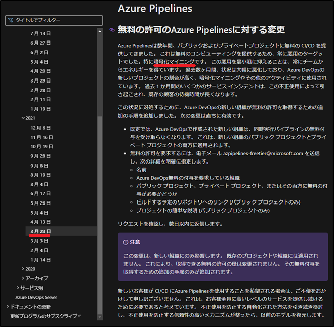The image size is (334, 327).
Task: Select the 8月 4日 entry
Action: click(39, 184)
